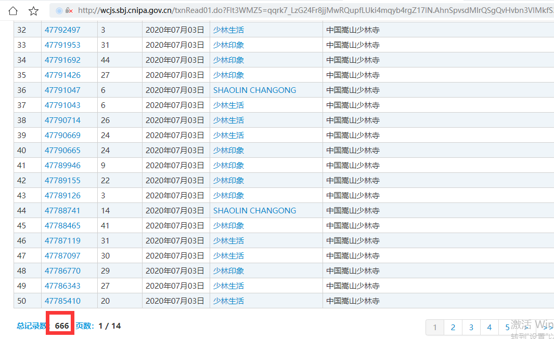Click the browser home icon
This screenshot has height=339, width=554.
click(13, 10)
